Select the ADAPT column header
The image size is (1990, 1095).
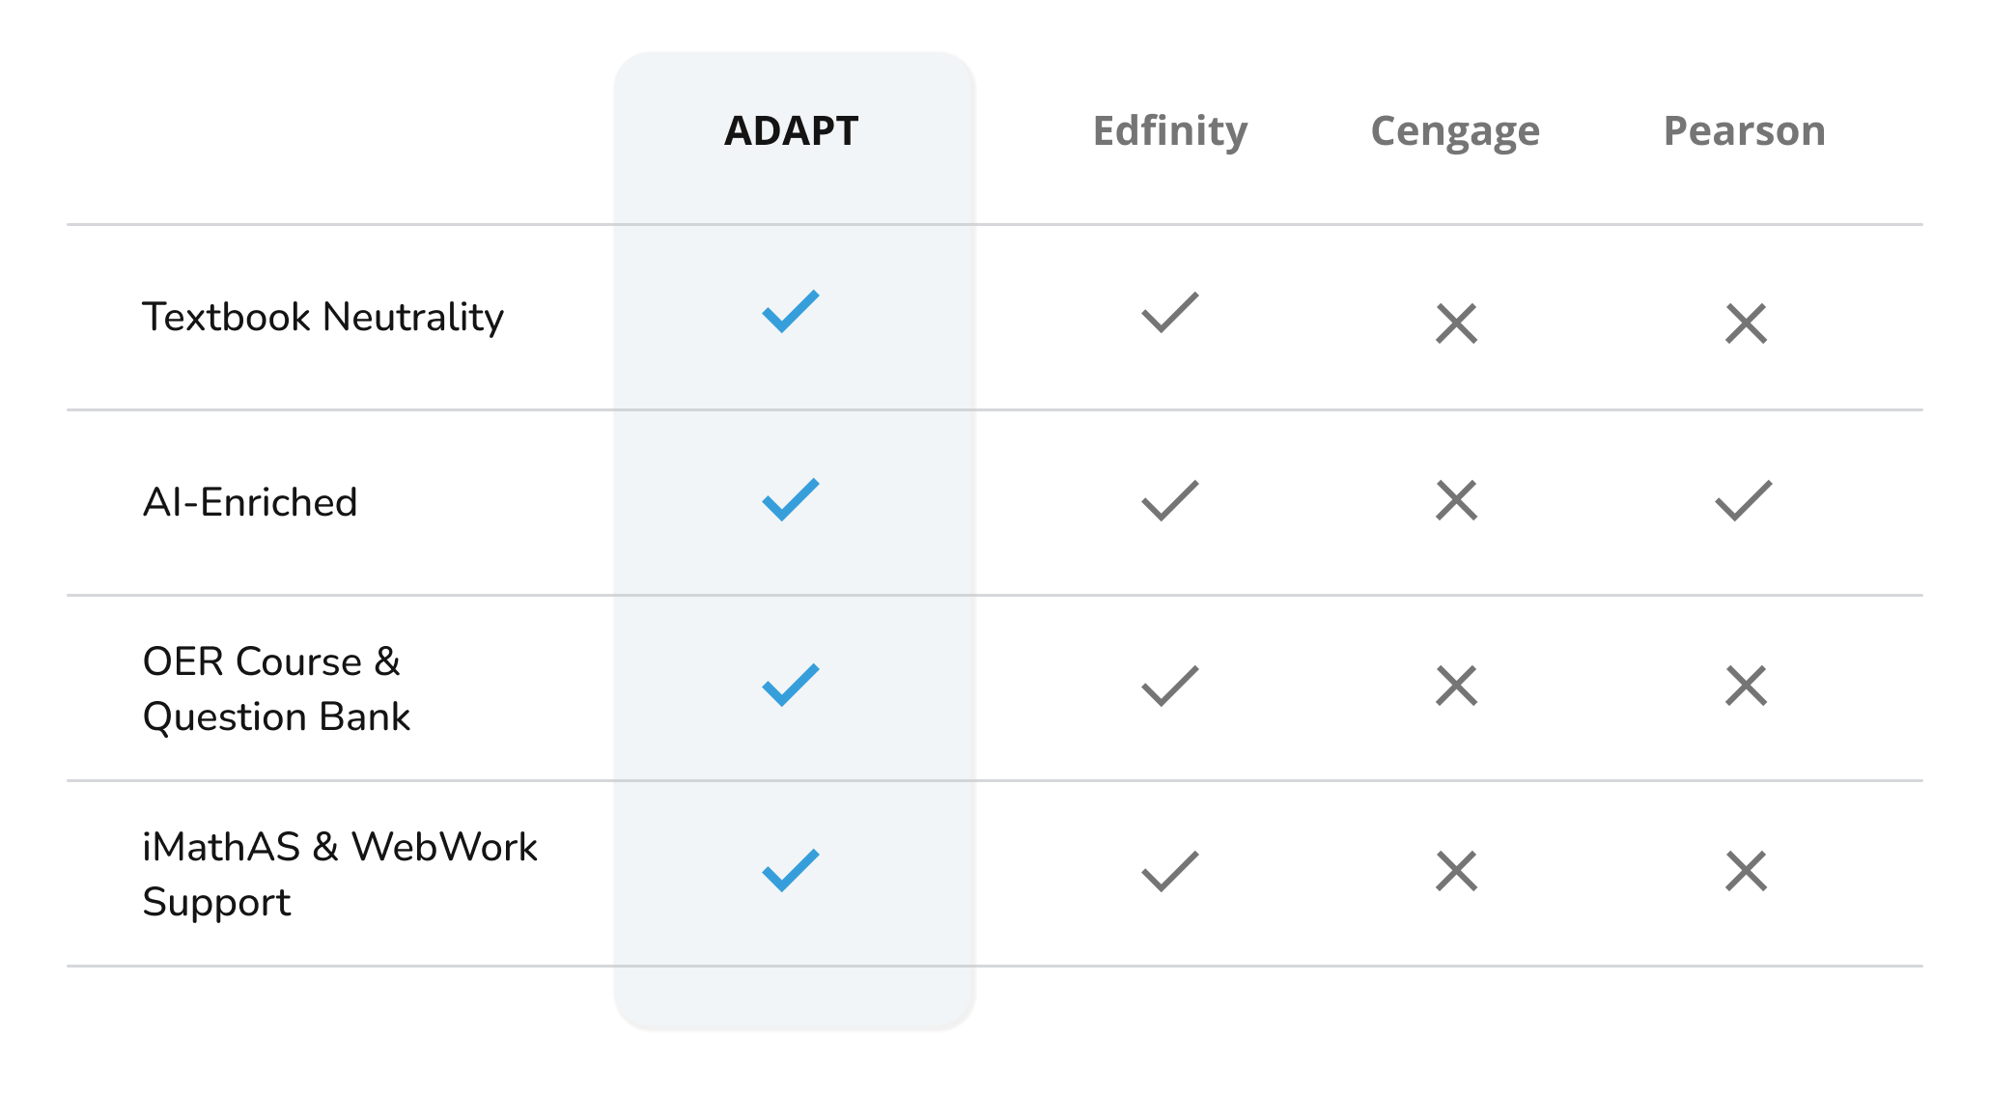pyautogui.click(x=792, y=131)
